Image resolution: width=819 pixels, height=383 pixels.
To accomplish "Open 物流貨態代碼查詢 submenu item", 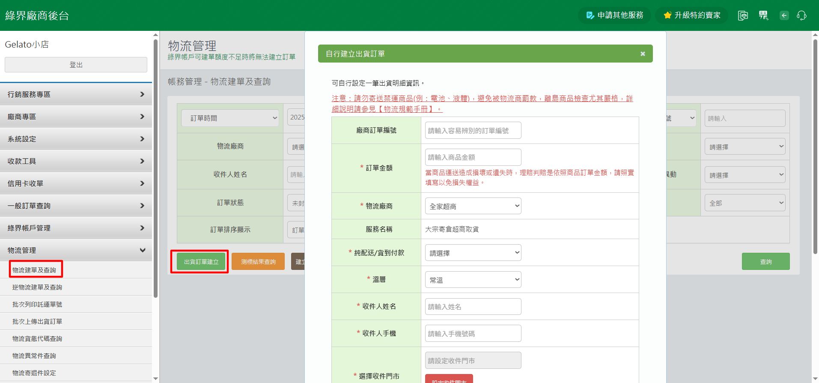I will [37, 338].
